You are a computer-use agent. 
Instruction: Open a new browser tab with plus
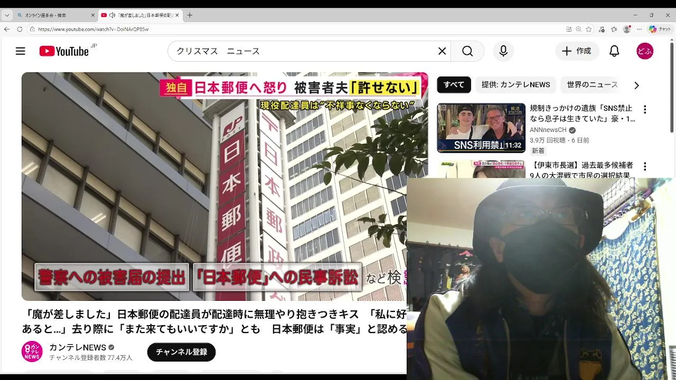[190, 15]
